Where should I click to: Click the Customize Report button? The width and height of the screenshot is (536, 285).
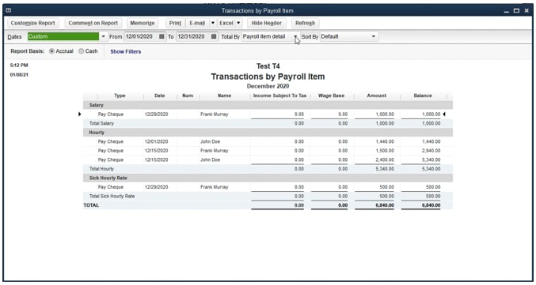point(32,23)
